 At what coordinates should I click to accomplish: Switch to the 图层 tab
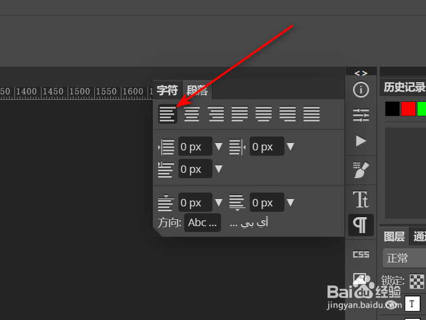[x=394, y=236]
